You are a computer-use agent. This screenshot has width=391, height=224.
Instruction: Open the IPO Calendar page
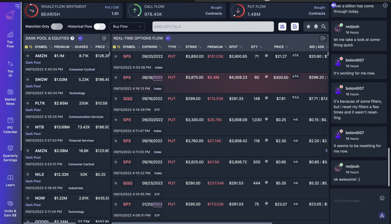pos(10,125)
